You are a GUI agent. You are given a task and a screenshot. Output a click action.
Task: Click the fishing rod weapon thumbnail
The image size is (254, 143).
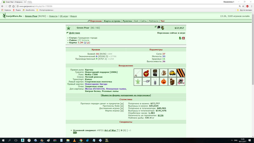click(138, 73)
